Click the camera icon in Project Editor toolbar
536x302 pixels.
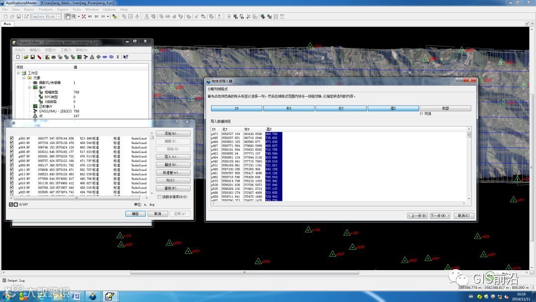point(54,57)
